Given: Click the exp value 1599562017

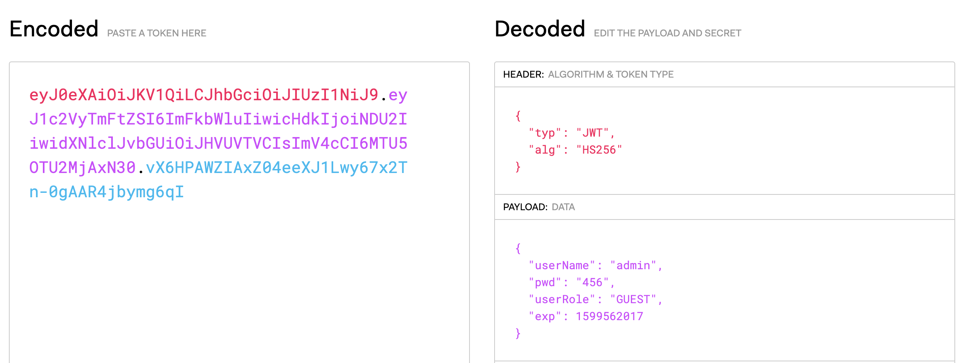Looking at the screenshot, I should pyautogui.click(x=609, y=317).
